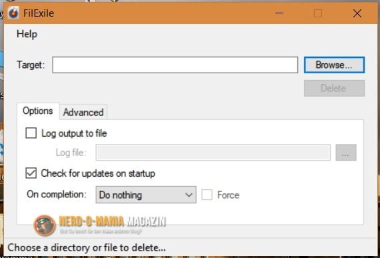Open the Help menu
The height and width of the screenshot is (258, 380).
[x=27, y=34]
